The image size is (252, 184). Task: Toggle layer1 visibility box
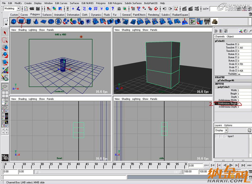coord(217,136)
